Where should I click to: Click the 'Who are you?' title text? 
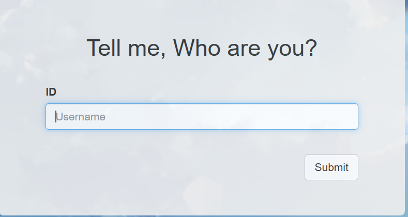(245, 48)
